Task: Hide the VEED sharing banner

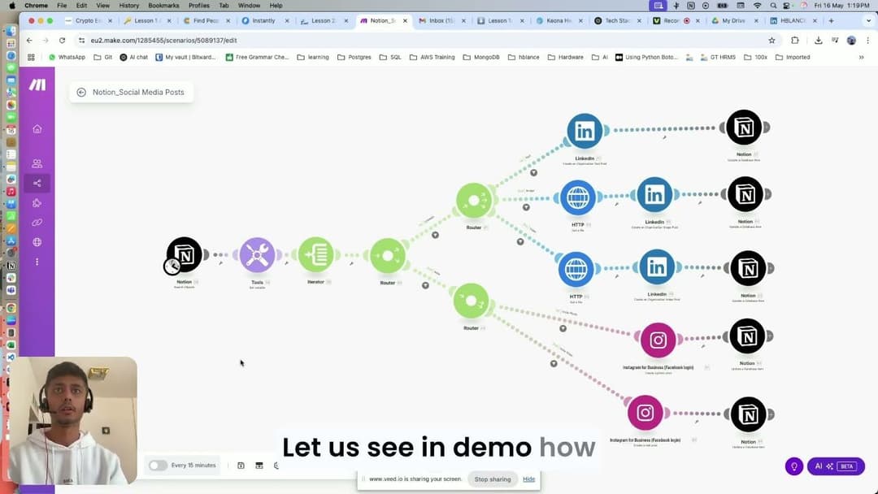Action: click(529, 479)
